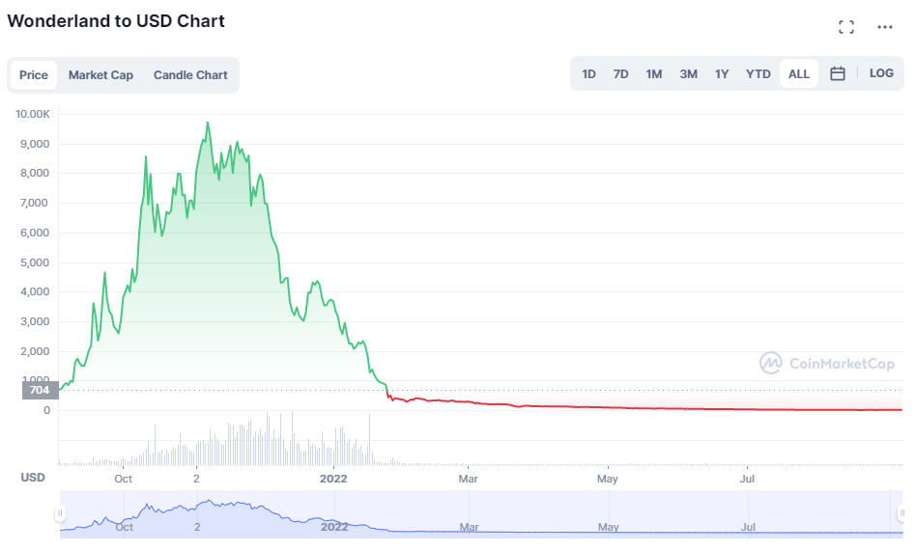The height and width of the screenshot is (551, 916).
Task: Select the ALL time range
Action: [x=798, y=74]
